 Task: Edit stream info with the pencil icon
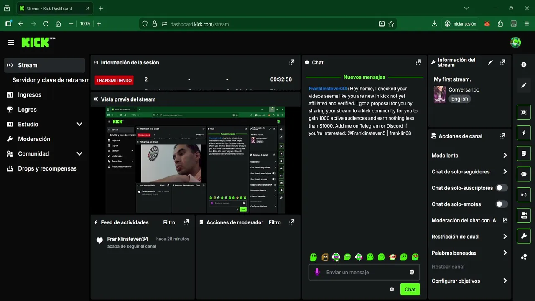[x=490, y=62]
